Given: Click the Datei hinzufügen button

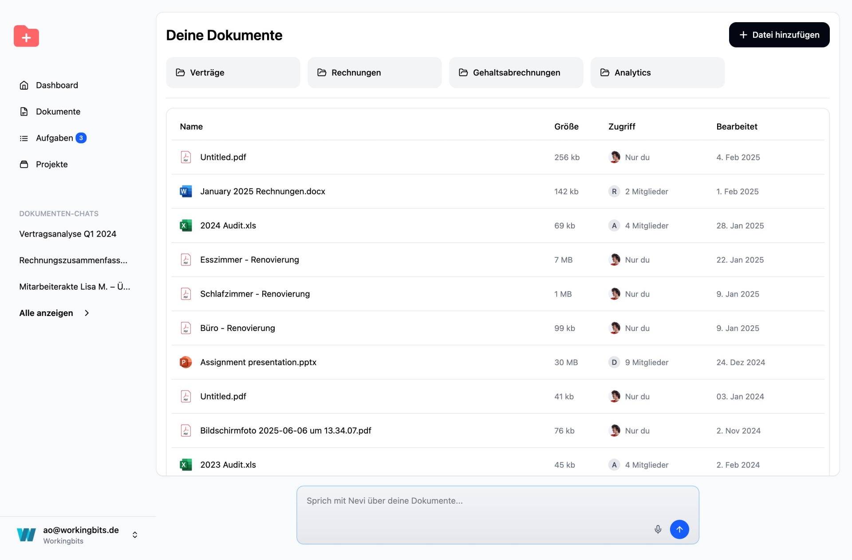Looking at the screenshot, I should (779, 35).
